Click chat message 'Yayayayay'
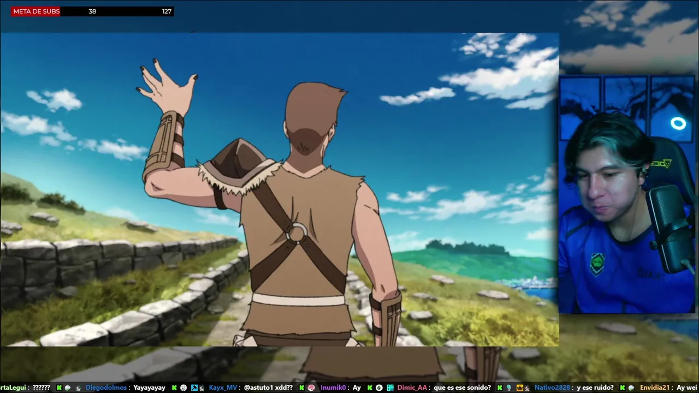 (x=150, y=388)
